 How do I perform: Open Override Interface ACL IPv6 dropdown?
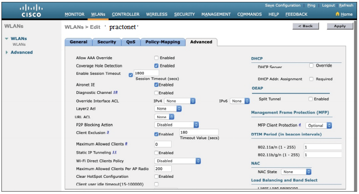click(239, 101)
